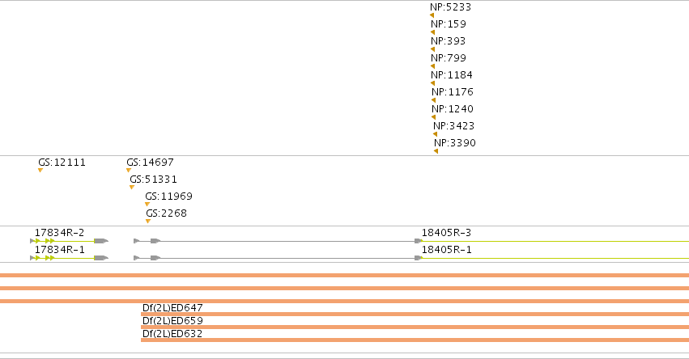Click the 18405R-3 green transcript line
This screenshot has width=689, height=359.
(555, 241)
